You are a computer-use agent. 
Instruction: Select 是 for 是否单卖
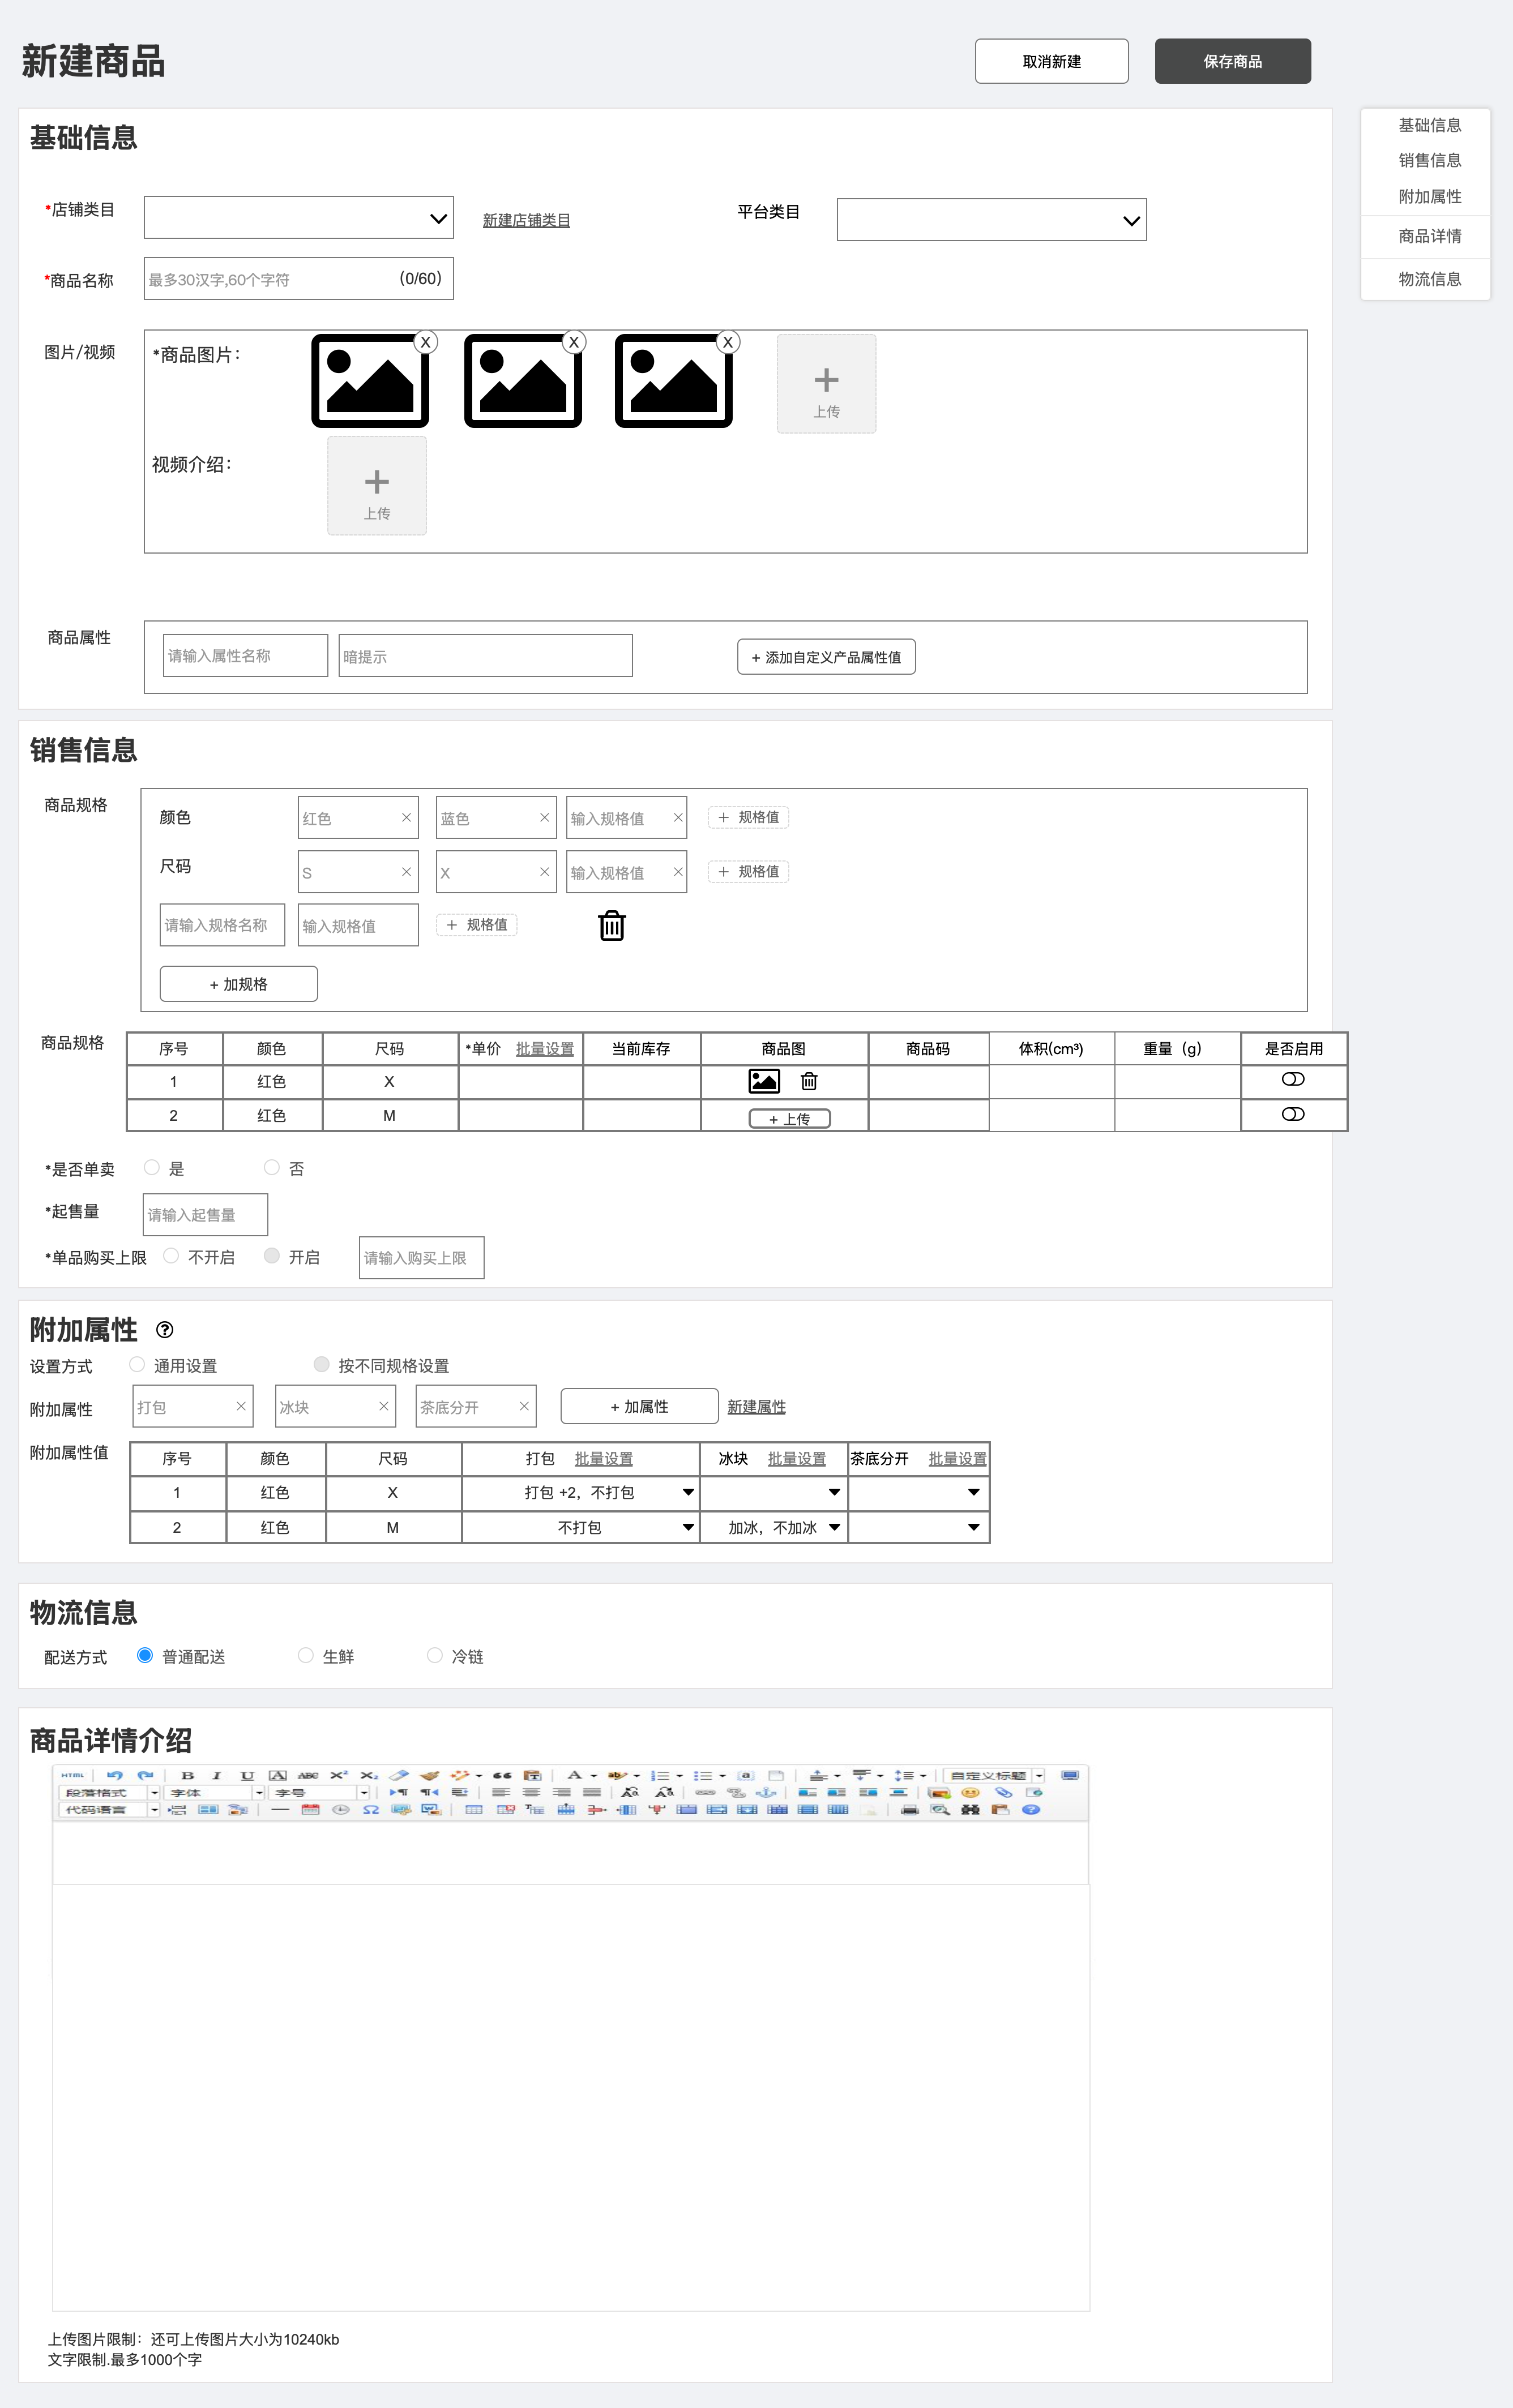152,1167
